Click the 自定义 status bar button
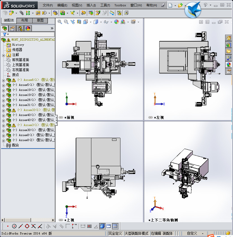Image resolution: width=233 pixels, height=237 pixels. pyautogui.click(x=192, y=233)
